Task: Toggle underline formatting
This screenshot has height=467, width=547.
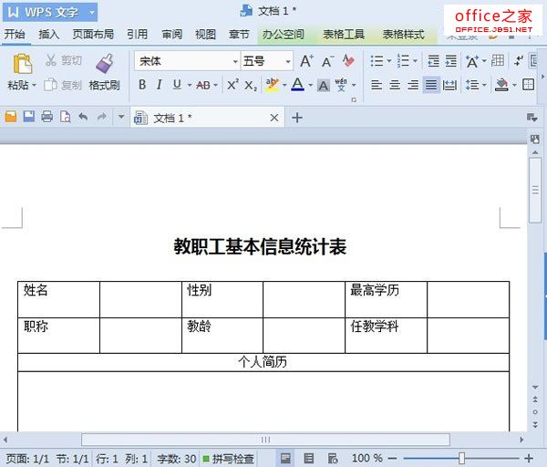Action: pyautogui.click(x=177, y=85)
